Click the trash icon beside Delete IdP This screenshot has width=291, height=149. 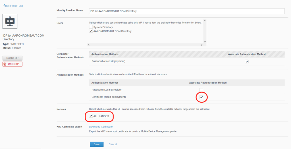tap(5, 64)
